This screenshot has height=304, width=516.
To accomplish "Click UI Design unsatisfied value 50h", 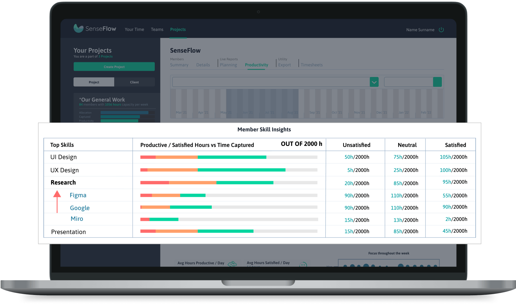I will 349,157.
